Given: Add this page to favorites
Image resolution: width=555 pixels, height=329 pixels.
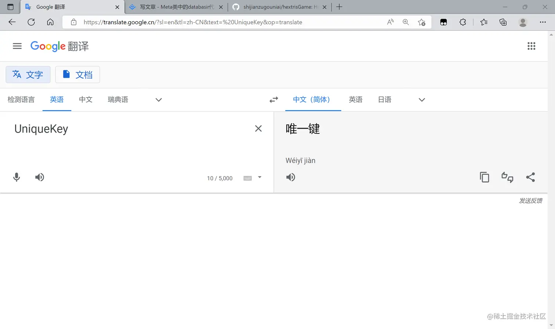Looking at the screenshot, I should 422,22.
